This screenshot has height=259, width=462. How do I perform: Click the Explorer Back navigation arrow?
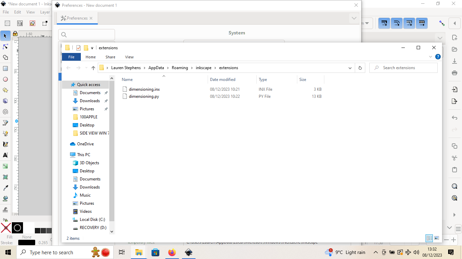coord(69,68)
